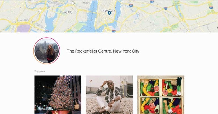Click the US Route 1 shield beside Hoboken

point(73,3)
